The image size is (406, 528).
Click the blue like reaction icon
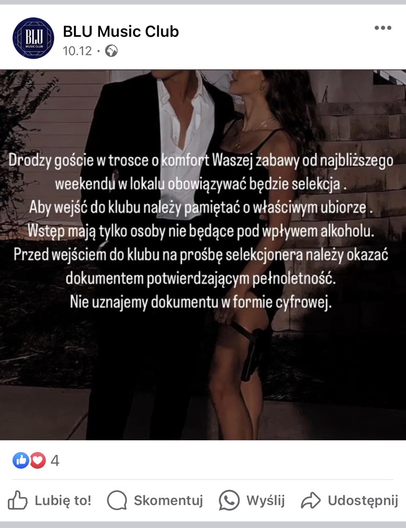(x=21, y=460)
